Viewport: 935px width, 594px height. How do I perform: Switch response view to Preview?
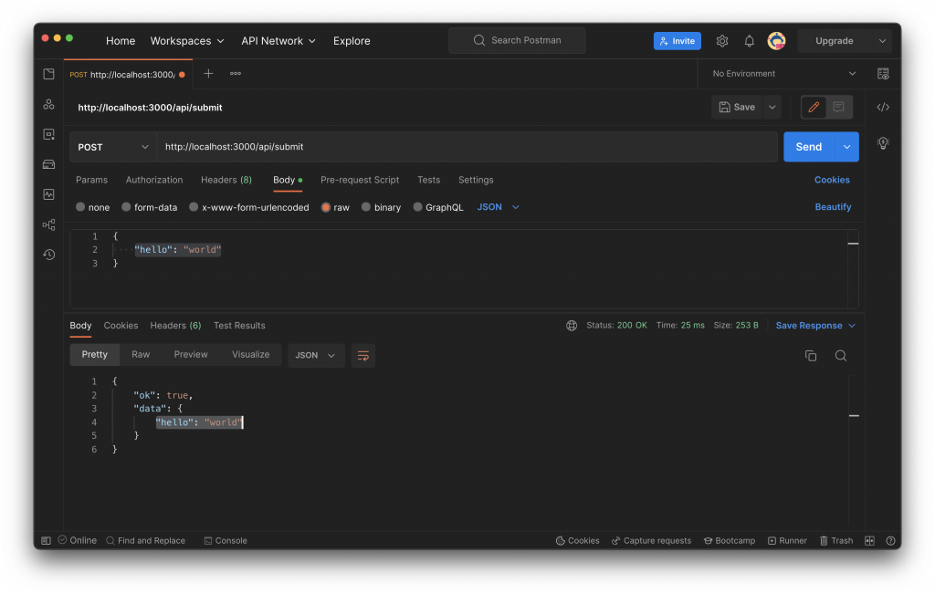pos(191,355)
